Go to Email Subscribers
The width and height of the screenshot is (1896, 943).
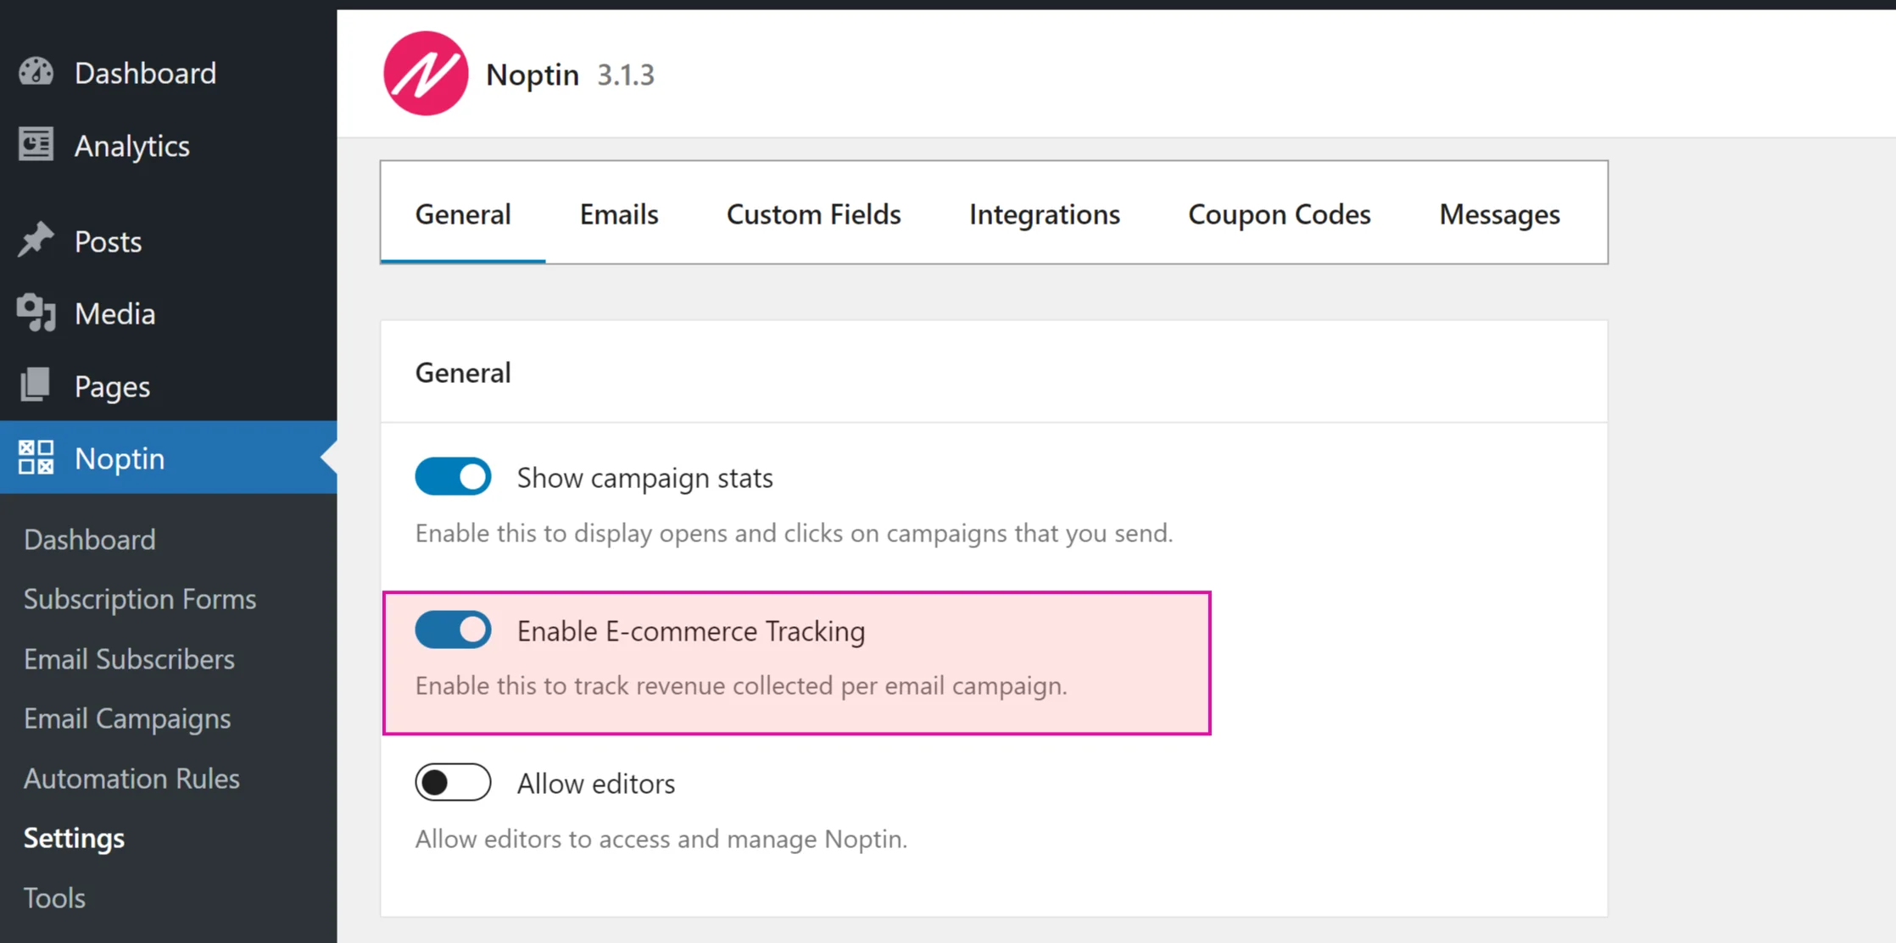click(x=129, y=658)
